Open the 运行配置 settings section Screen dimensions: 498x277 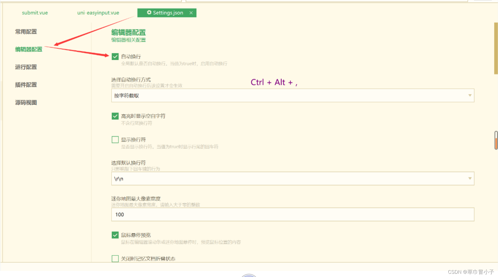26,67
